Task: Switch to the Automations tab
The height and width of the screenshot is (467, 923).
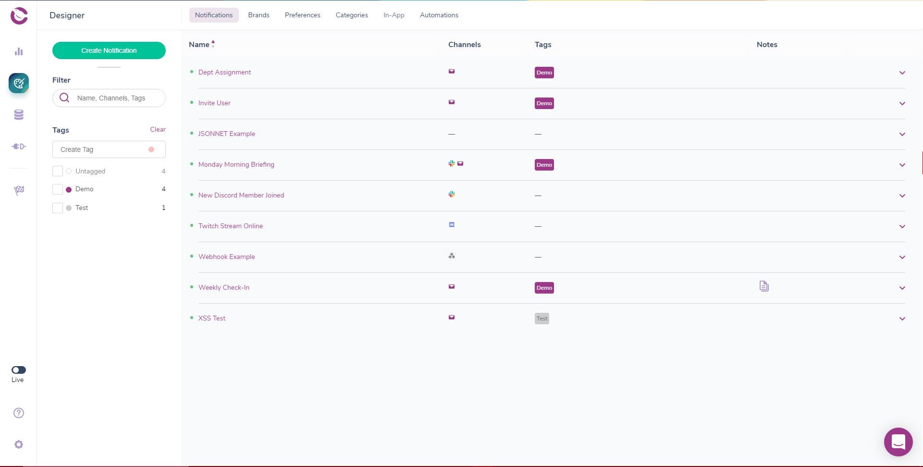Action: click(x=439, y=15)
